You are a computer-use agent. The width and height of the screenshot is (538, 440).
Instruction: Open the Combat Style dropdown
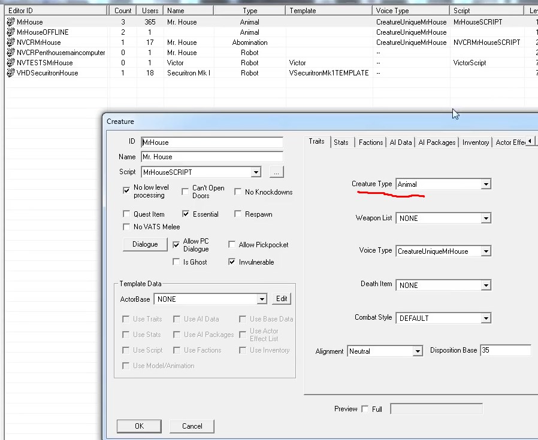point(486,318)
